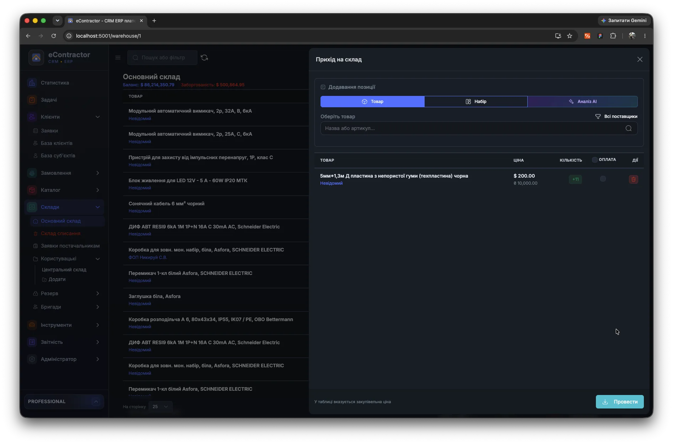Click Запитати Gemini button
This screenshot has height=444, width=673.
[624, 21]
